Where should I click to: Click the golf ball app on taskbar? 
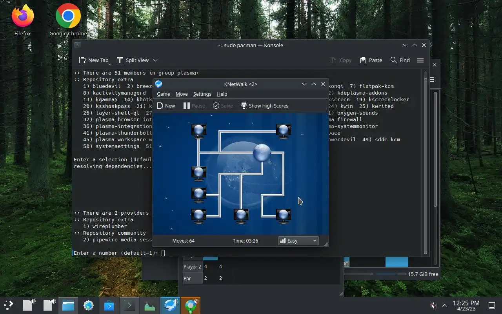(191, 305)
